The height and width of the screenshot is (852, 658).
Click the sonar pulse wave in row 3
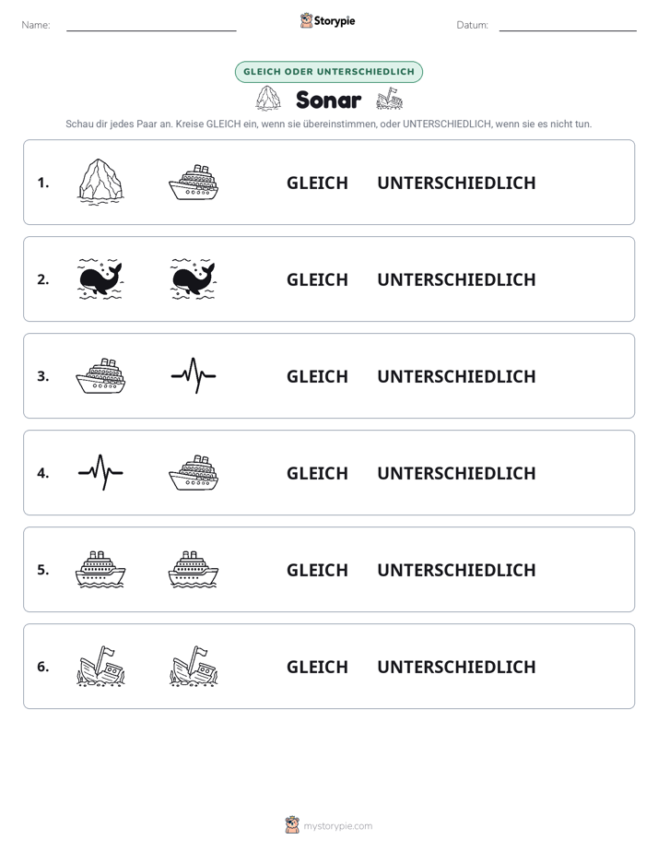pyautogui.click(x=194, y=375)
